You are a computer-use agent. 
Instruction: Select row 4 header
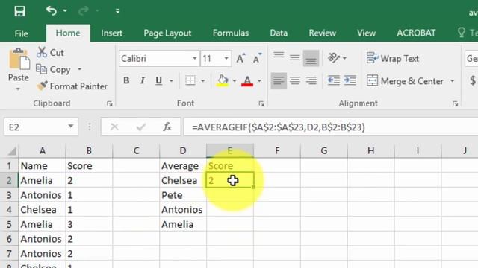[x=9, y=210]
